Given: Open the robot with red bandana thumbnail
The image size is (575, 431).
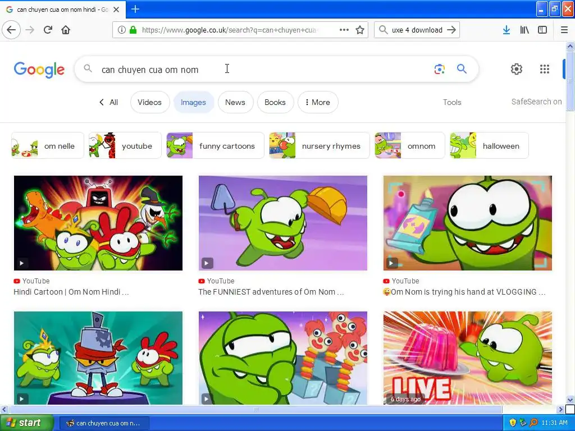Looking at the screenshot, I should 98,358.
